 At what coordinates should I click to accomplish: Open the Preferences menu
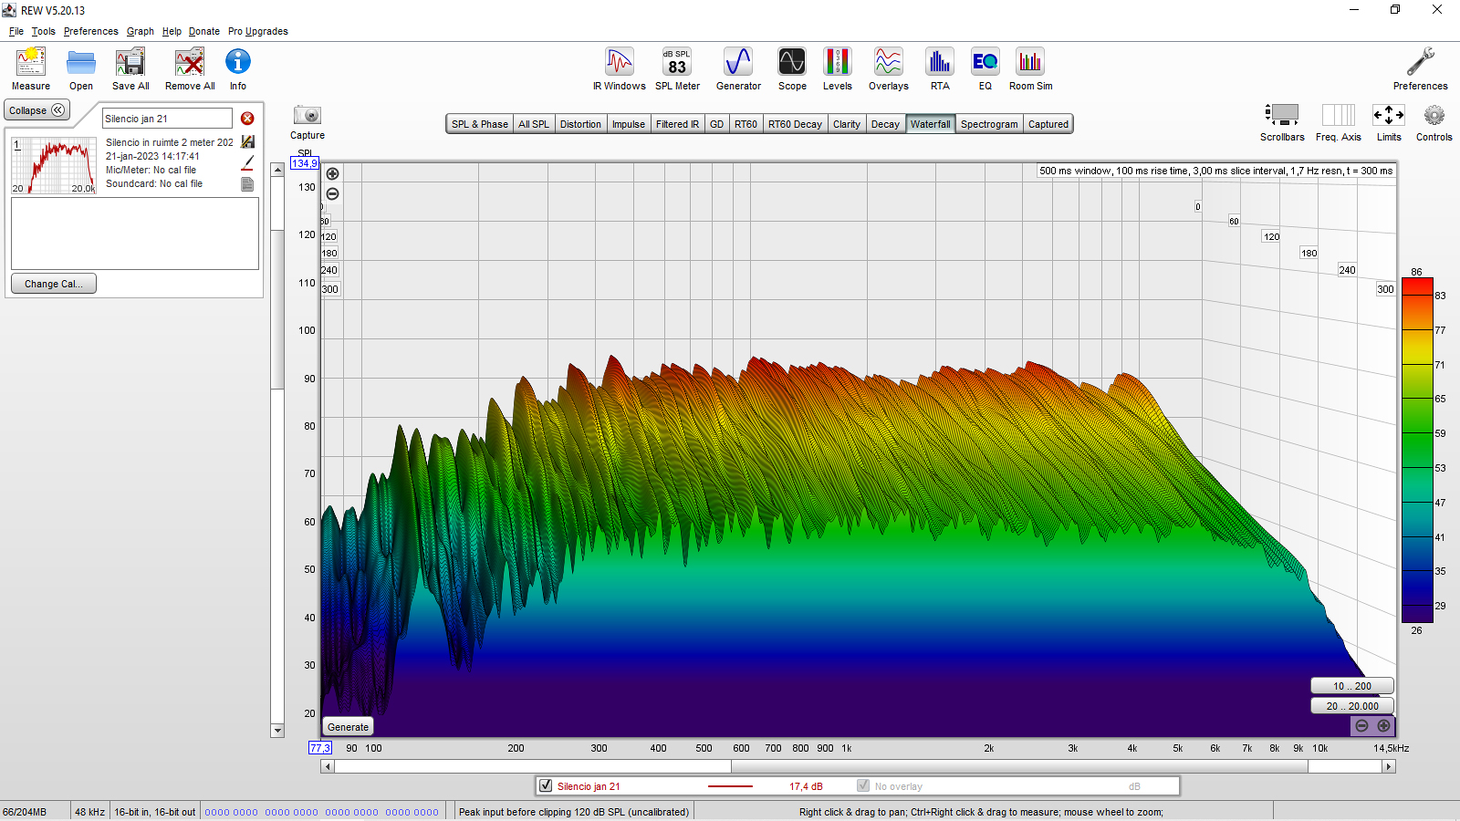(91, 31)
